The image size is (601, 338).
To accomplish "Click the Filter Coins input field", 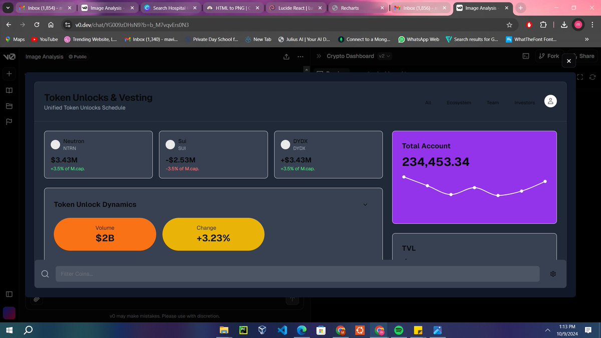I will 297,274.
